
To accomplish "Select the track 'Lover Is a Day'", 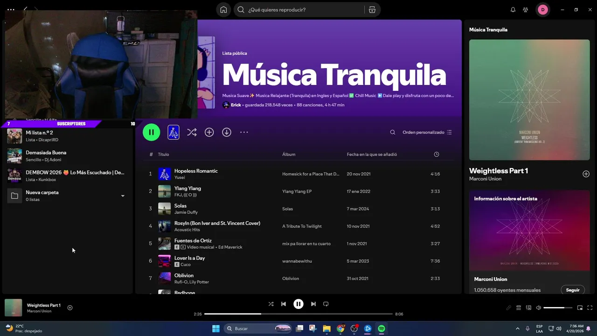I will [189, 258].
